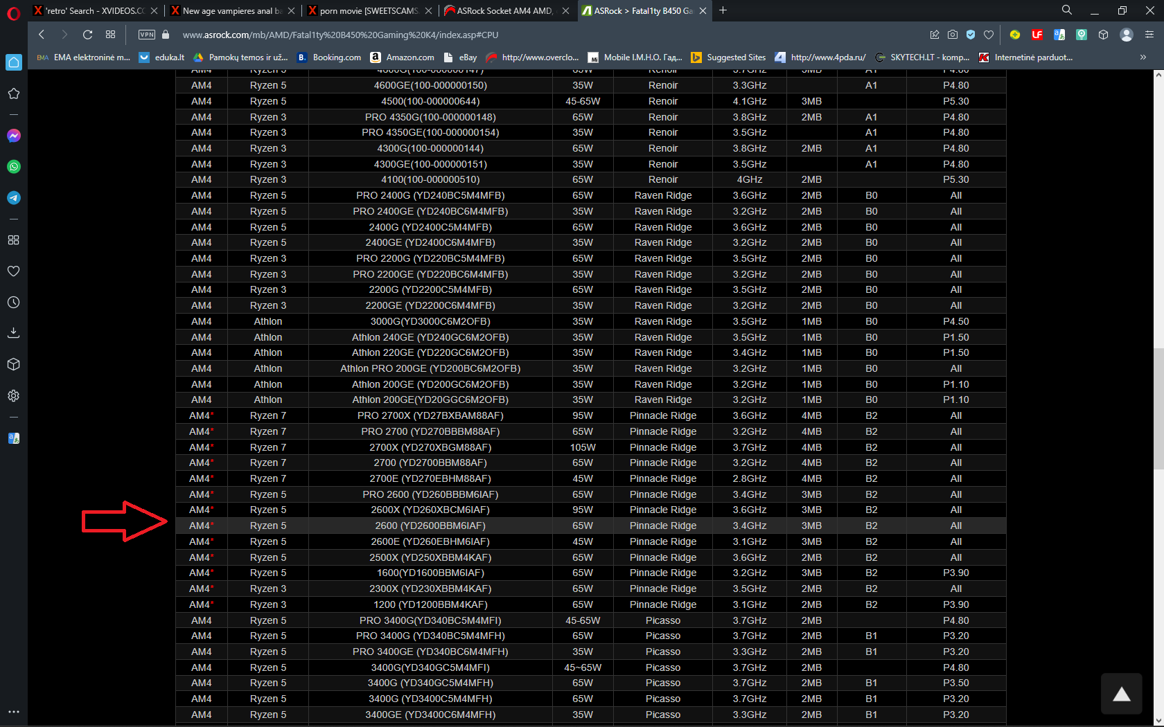Open Facebook Messenger in the sidebar

click(14, 136)
